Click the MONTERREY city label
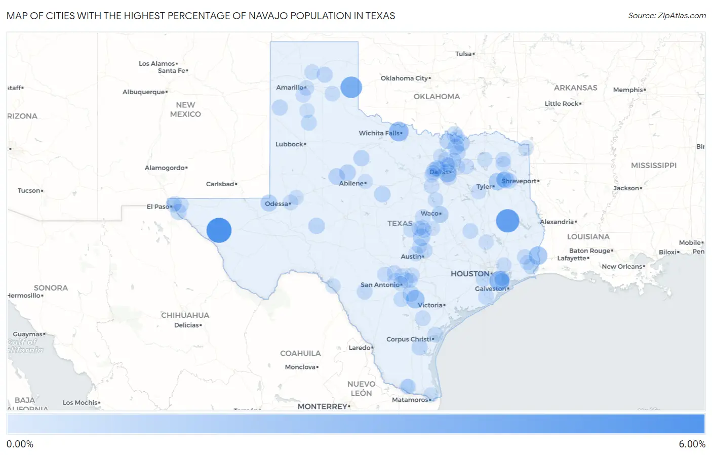 coord(323,406)
